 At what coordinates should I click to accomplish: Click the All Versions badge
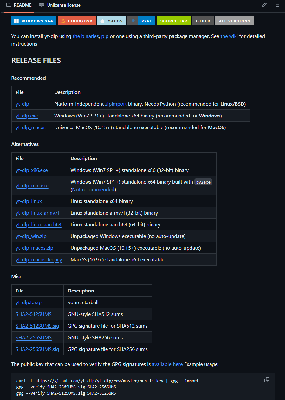point(234,21)
